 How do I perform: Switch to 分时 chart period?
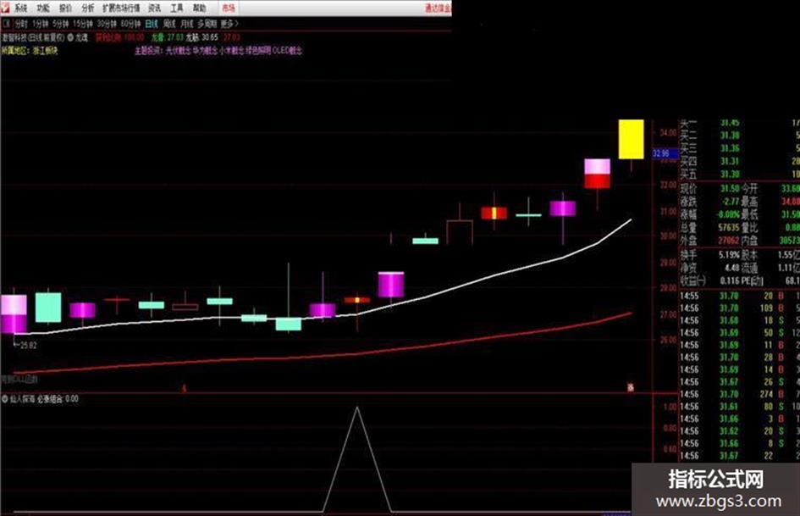pos(21,24)
